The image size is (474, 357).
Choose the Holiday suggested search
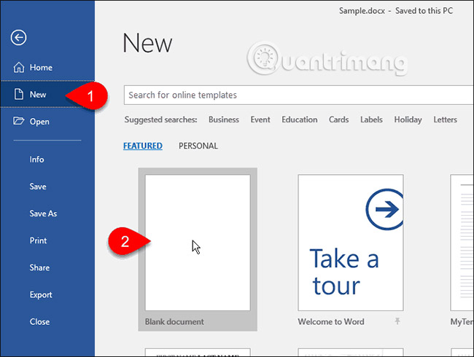(x=408, y=120)
